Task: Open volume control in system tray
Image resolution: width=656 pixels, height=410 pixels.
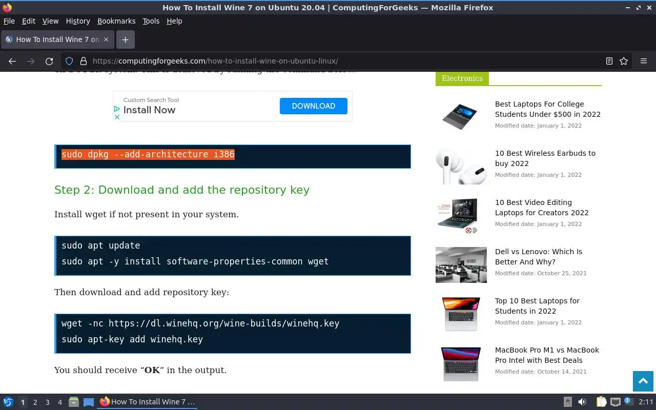Action: (x=582, y=402)
